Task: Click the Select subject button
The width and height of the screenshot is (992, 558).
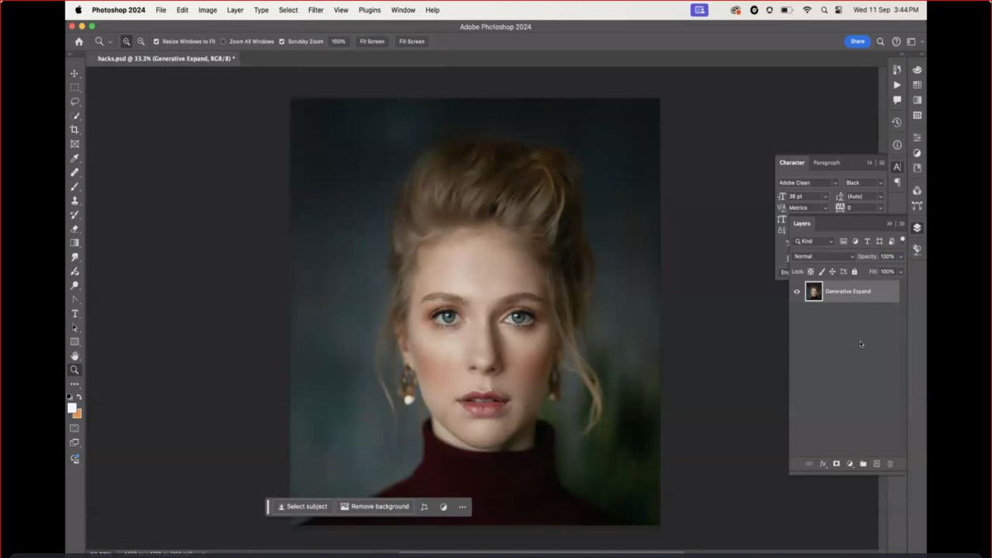Action: (303, 507)
